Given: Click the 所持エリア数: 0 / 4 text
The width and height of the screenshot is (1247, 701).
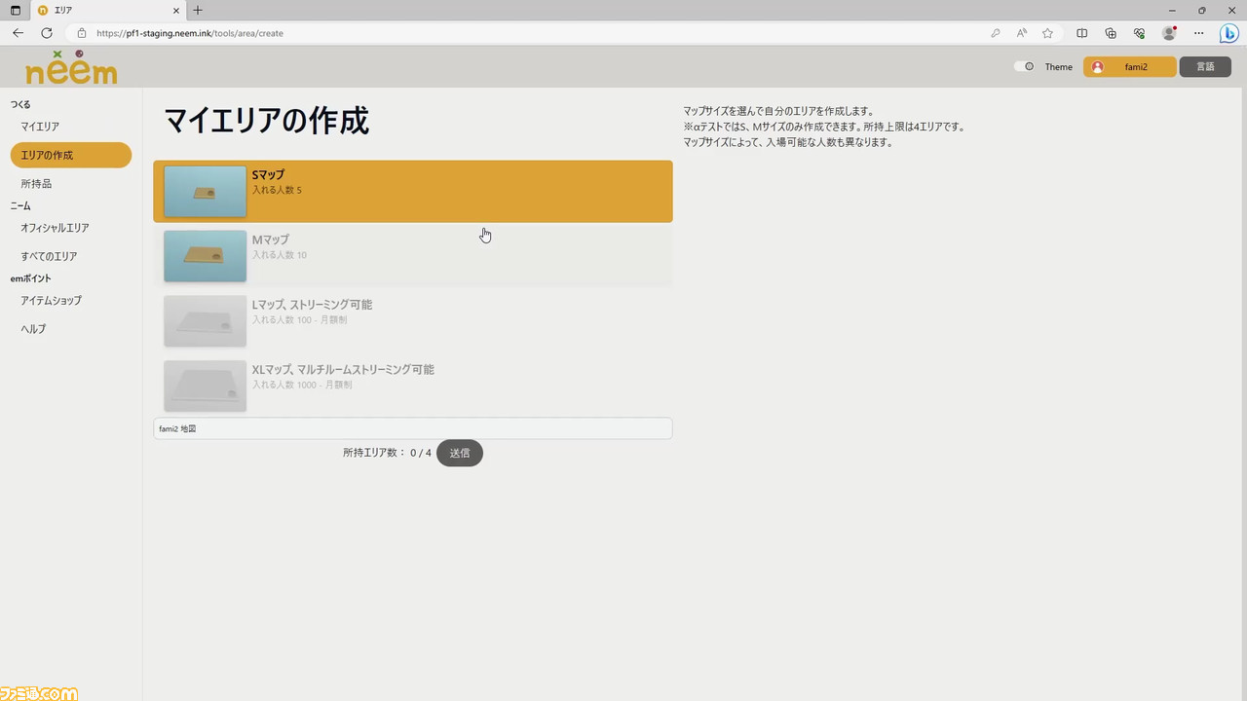Looking at the screenshot, I should tap(387, 453).
